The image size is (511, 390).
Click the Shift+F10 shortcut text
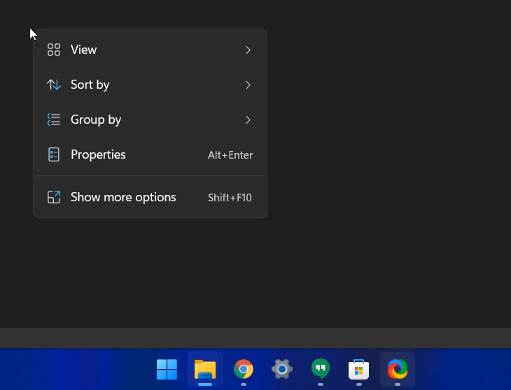[x=230, y=198]
